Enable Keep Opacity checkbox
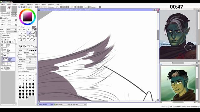200x112 pixels. (x=27, y=70)
